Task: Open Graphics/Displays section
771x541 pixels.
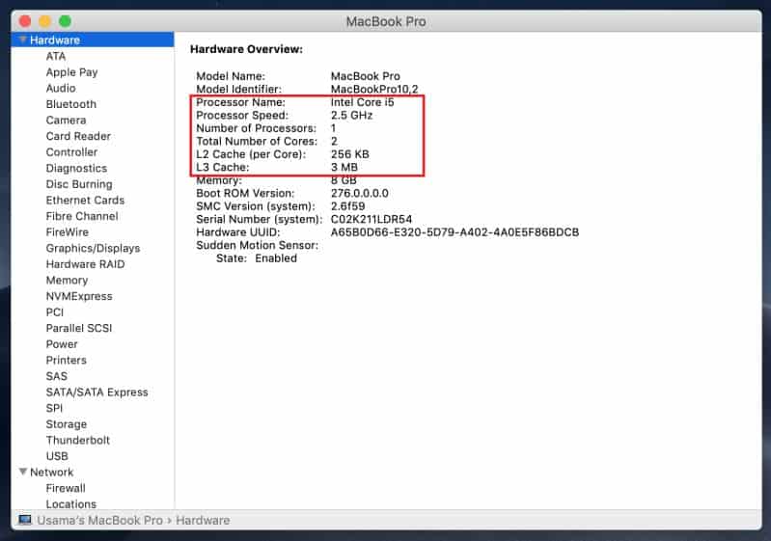Action: tap(93, 248)
